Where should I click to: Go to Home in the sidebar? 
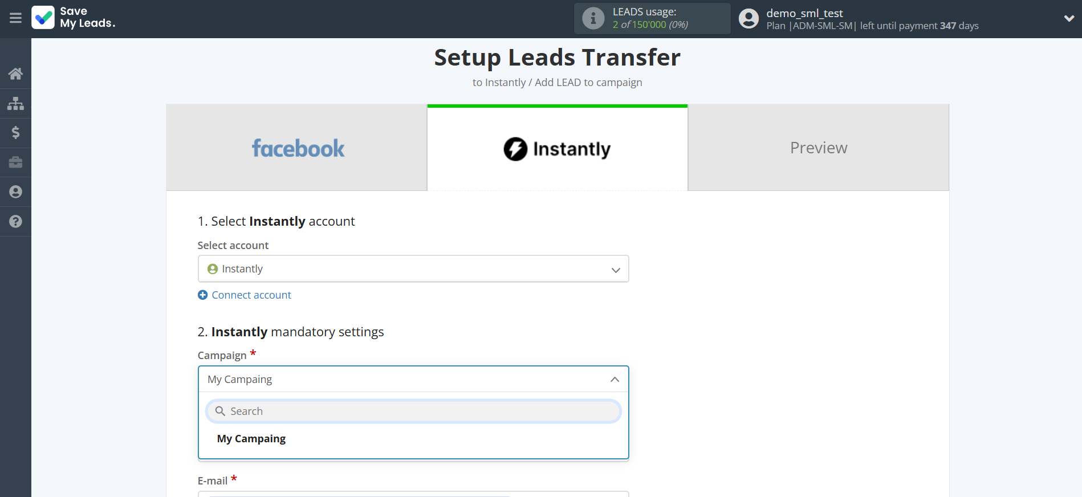click(15, 74)
